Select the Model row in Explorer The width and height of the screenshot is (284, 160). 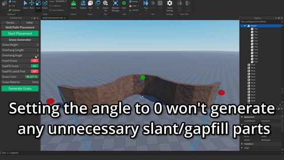tap(261, 26)
